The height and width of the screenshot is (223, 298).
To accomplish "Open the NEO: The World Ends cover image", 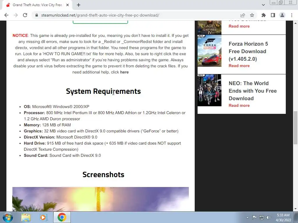I will click(x=210, y=90).
